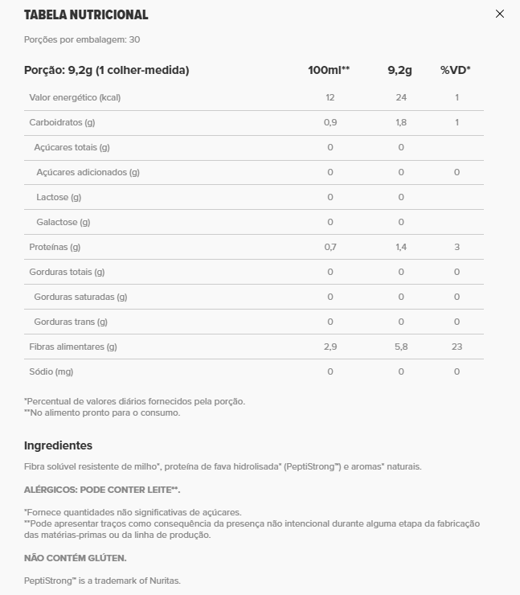Viewport: 520px width, 595px height.
Task: Select the Fibras alimentares (g) row
Action: (254, 347)
